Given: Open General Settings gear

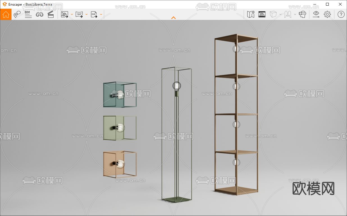Looking at the screenshot, I should 327,14.
